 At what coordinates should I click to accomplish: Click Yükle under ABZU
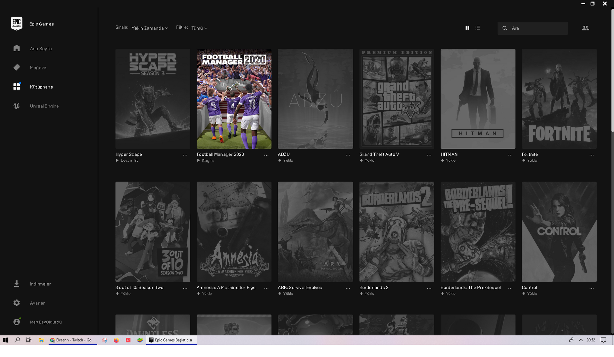point(286,160)
